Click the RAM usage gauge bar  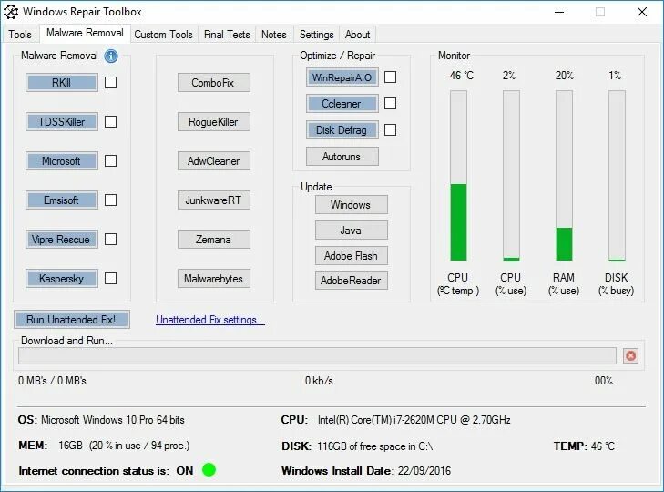click(564, 176)
